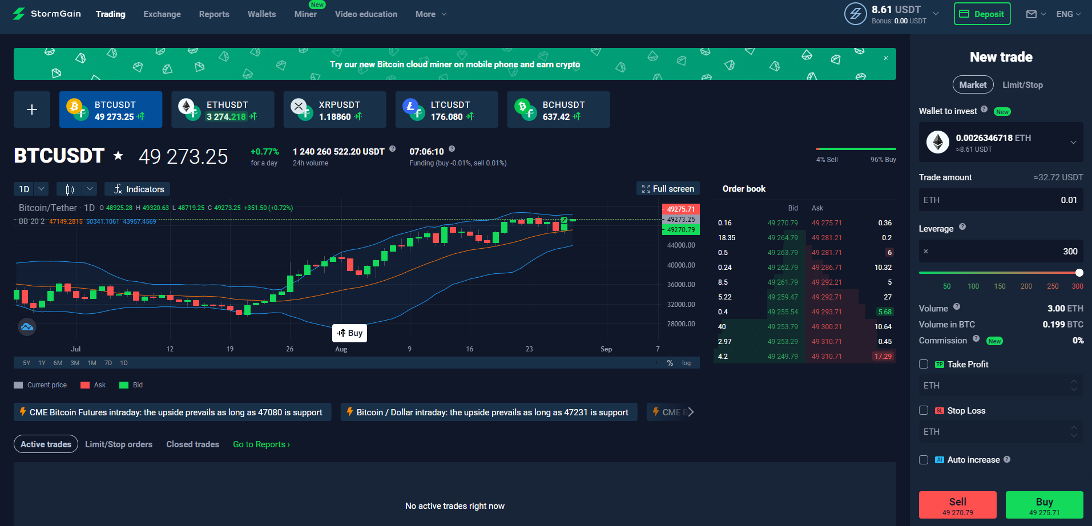1092x526 pixels.
Task: Click the lightning icon on the CME Bitcoin Futures news
Action: [x=23, y=412]
